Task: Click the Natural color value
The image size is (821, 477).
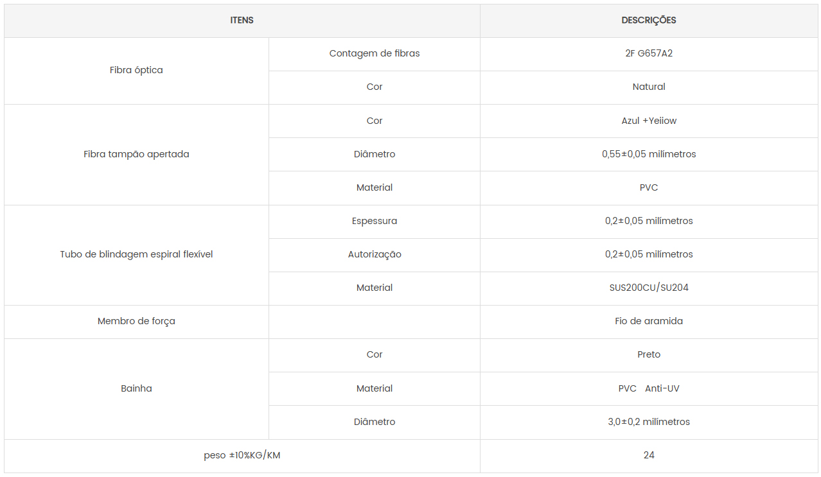Action: 649,87
